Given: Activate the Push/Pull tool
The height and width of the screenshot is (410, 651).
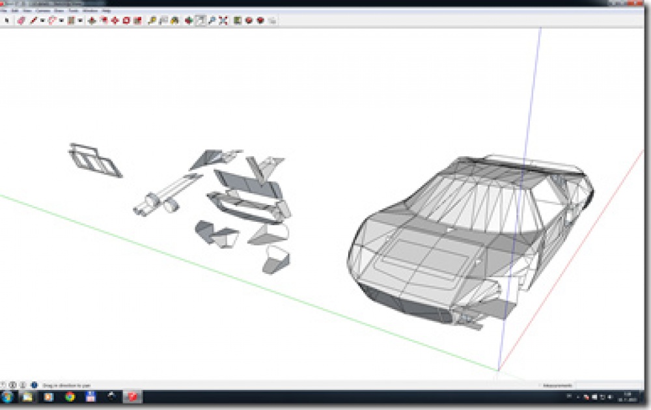Looking at the screenshot, I should pyautogui.click(x=92, y=20).
